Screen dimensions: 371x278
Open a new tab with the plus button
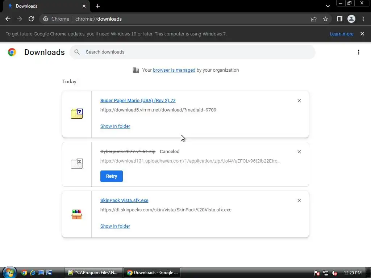98,6
